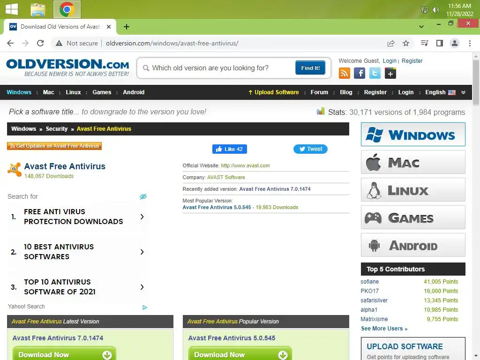This screenshot has width=480, height=360.
Task: Click the Avast Free Antivirus orange logo
Action: click(x=15, y=169)
